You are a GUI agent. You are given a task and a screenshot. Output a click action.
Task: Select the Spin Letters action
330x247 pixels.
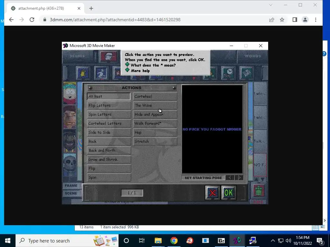(x=109, y=114)
